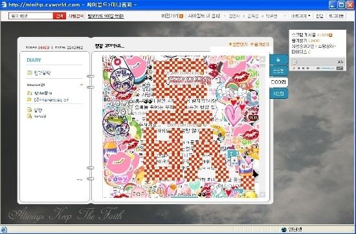Collapse the category section chevron in DIARY sidebar
This screenshot has width=356, height=234.
pos(82,85)
